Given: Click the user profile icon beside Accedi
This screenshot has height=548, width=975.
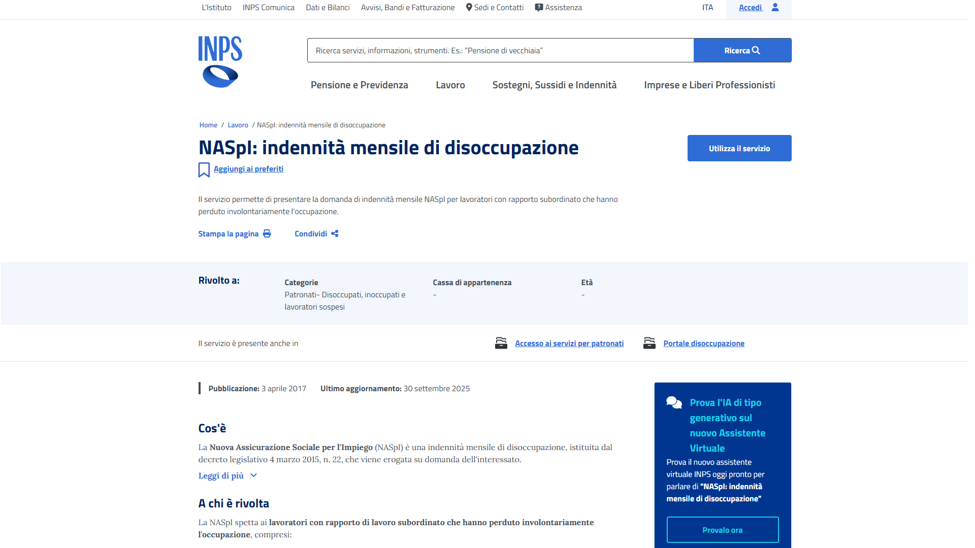Looking at the screenshot, I should coord(775,7).
